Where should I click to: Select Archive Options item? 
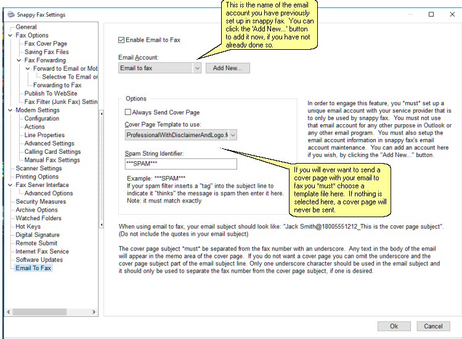36,210
